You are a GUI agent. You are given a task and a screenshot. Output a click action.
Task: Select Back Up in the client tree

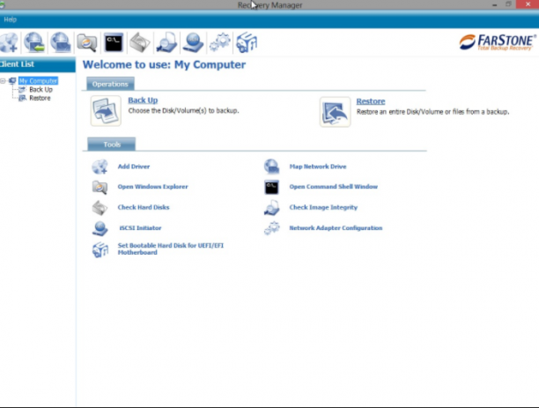coord(41,90)
